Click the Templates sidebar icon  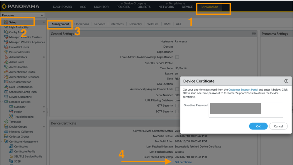pos(6,122)
